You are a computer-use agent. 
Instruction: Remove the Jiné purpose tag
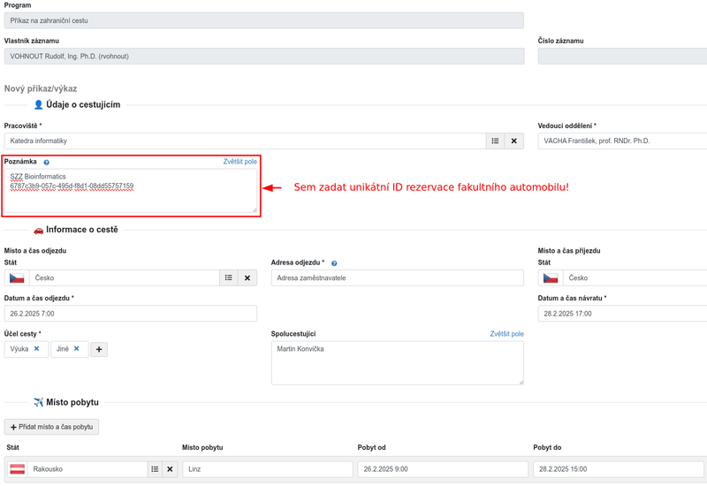[77, 348]
